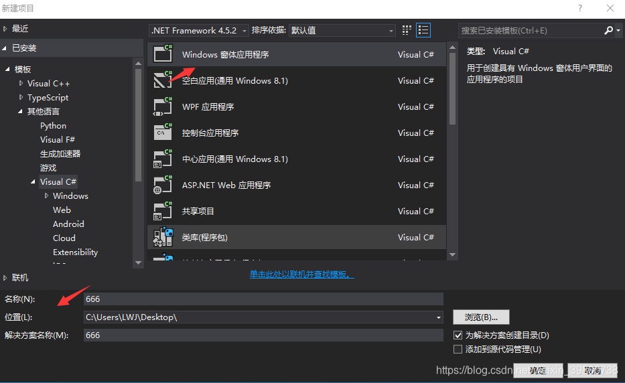Switch to small icons grid view
The width and height of the screenshot is (625, 383).
[x=406, y=30]
